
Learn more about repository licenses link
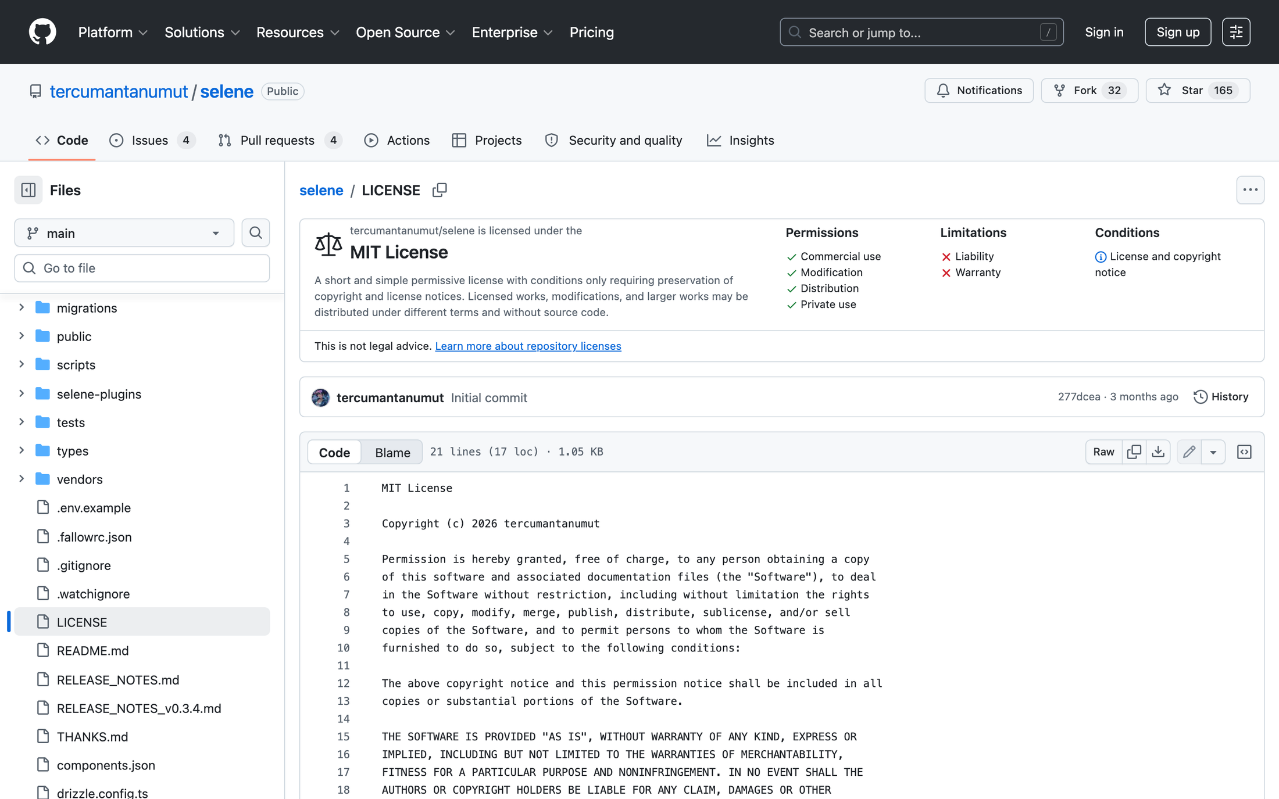point(528,346)
